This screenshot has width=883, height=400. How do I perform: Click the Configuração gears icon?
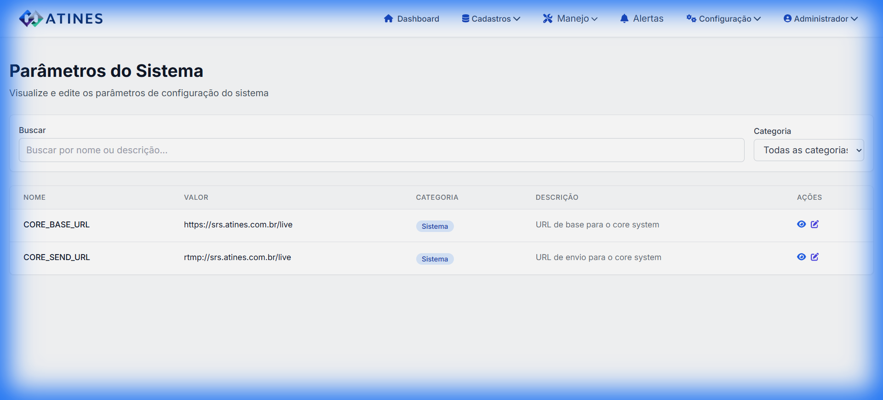click(x=691, y=18)
